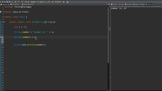Click the Console view monitor icon
This screenshot has height=91, width=162.
146,4
